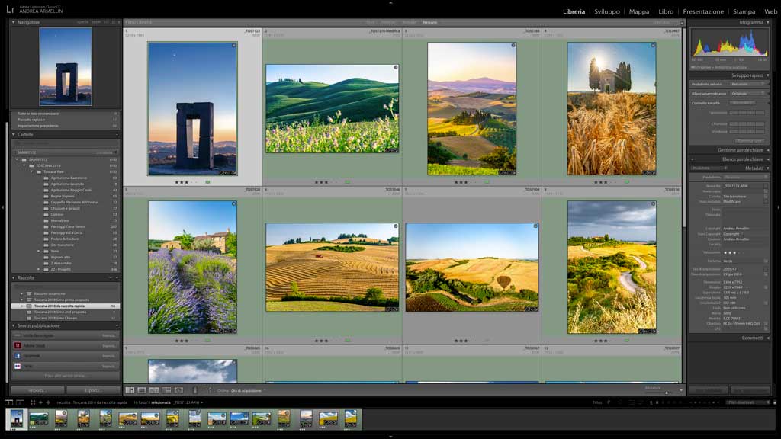Open the Stampa module
Image resolution: width=781 pixels, height=439 pixels.
coord(744,11)
